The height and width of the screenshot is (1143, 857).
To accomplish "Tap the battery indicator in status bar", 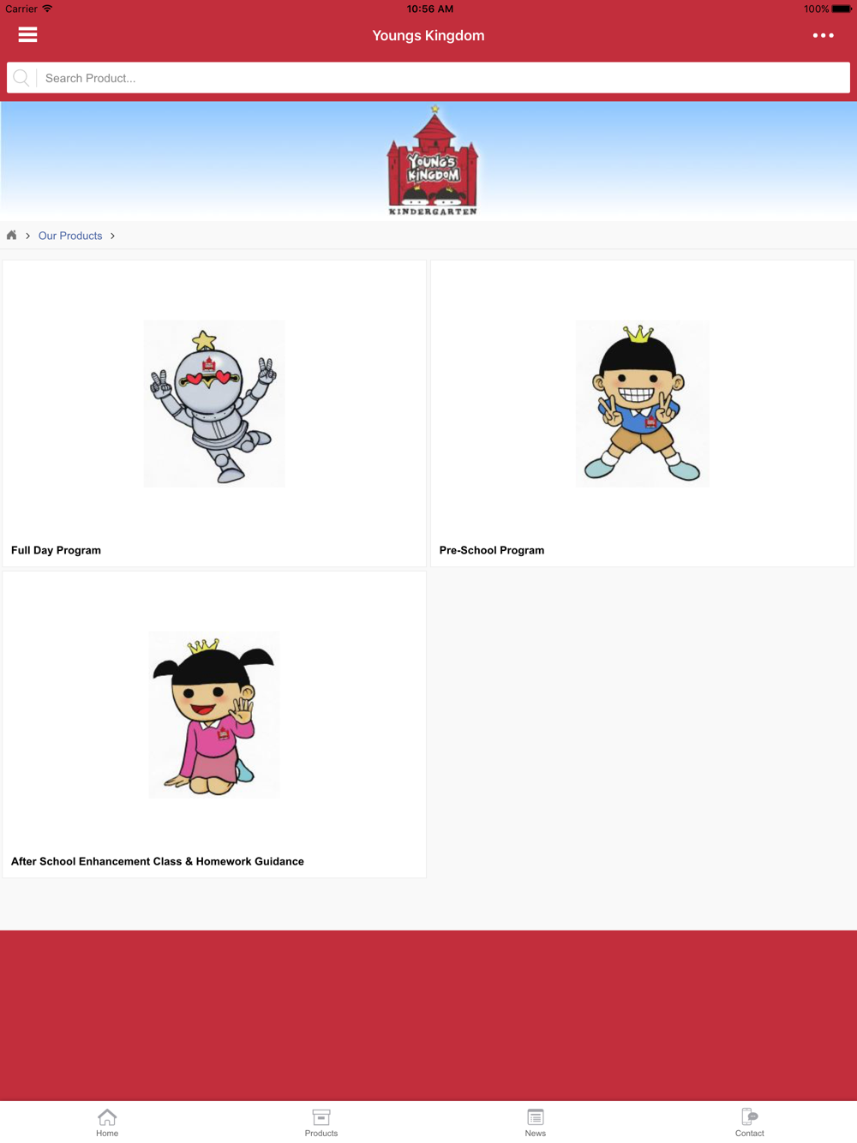I will pyautogui.click(x=842, y=9).
